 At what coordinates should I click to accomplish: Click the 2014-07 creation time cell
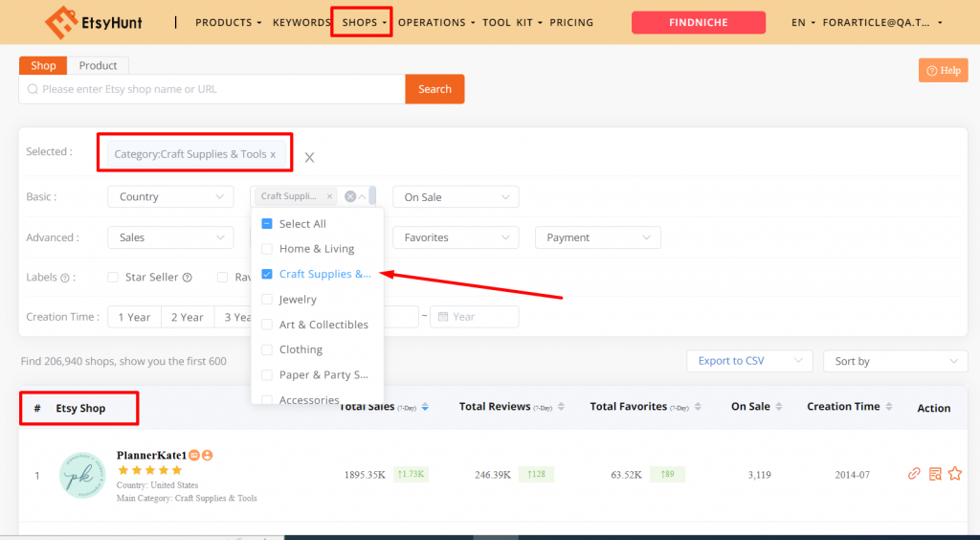(x=853, y=474)
